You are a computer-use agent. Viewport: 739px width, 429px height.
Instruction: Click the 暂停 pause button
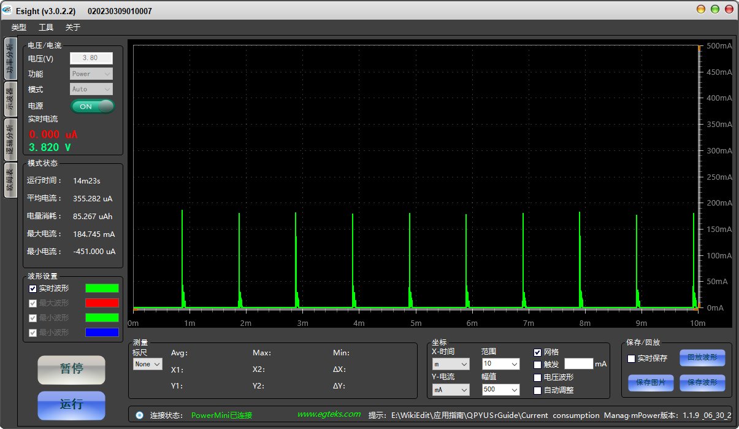[71, 369]
